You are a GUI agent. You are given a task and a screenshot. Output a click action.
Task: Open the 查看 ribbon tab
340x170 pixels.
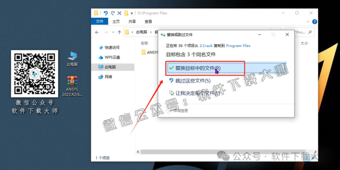point(148,22)
